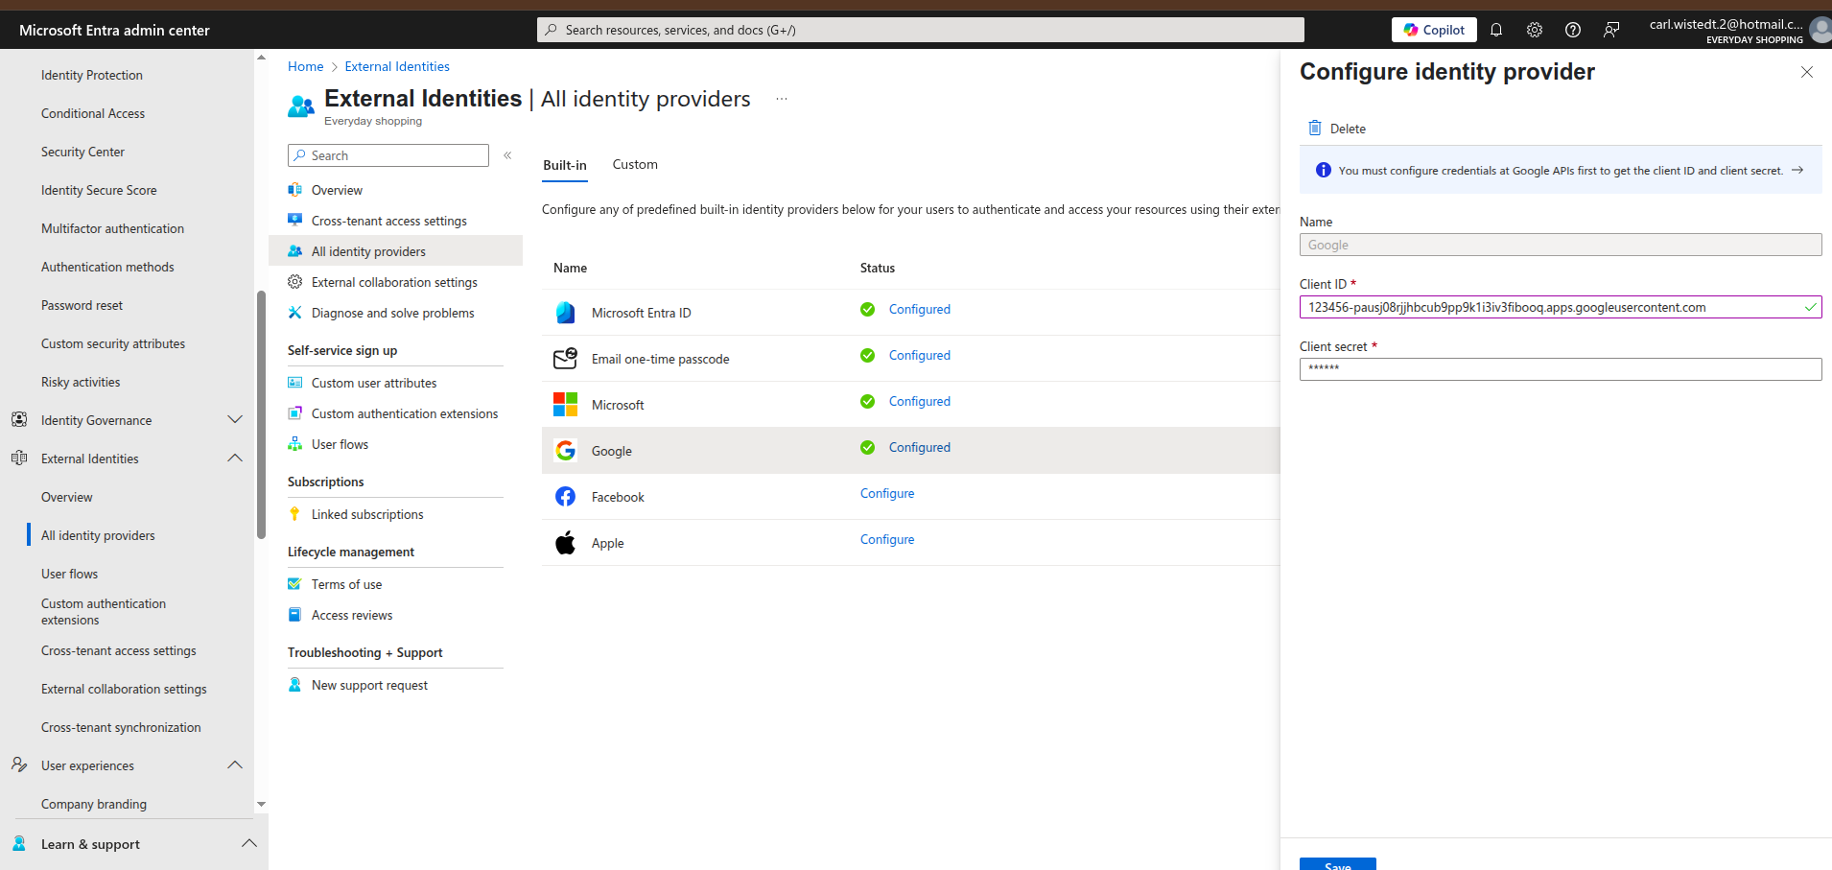
Task: Open Identity Protection in left navigation
Action: pyautogui.click(x=92, y=75)
